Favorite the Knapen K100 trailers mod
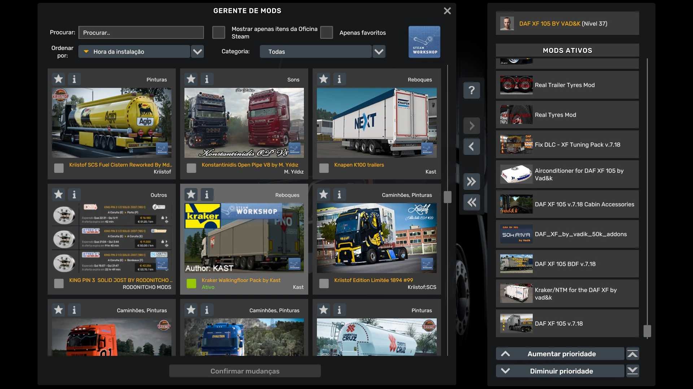The width and height of the screenshot is (693, 389). pos(323,79)
